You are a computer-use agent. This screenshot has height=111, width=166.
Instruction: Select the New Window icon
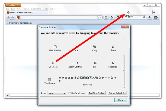[55, 47]
